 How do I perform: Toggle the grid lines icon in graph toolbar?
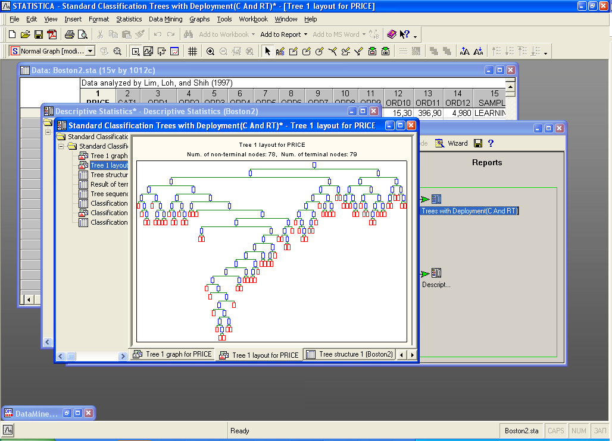pos(192,52)
